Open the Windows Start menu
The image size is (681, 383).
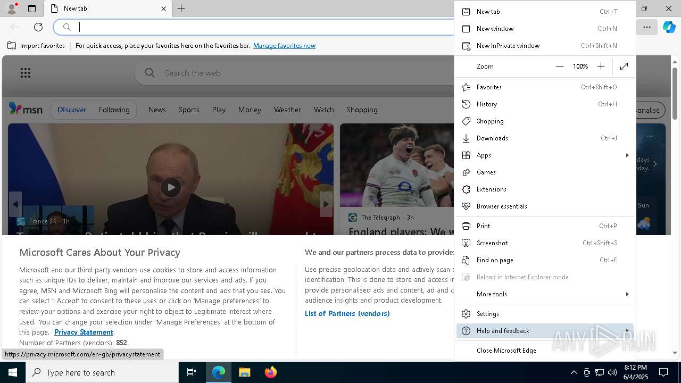13,372
